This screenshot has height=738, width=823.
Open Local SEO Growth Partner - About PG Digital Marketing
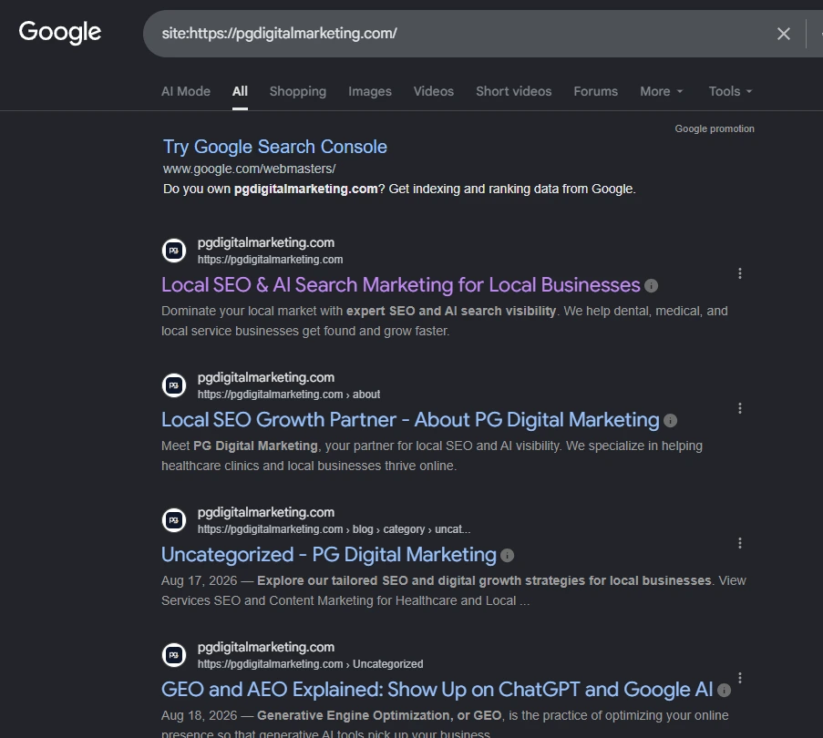pyautogui.click(x=410, y=420)
